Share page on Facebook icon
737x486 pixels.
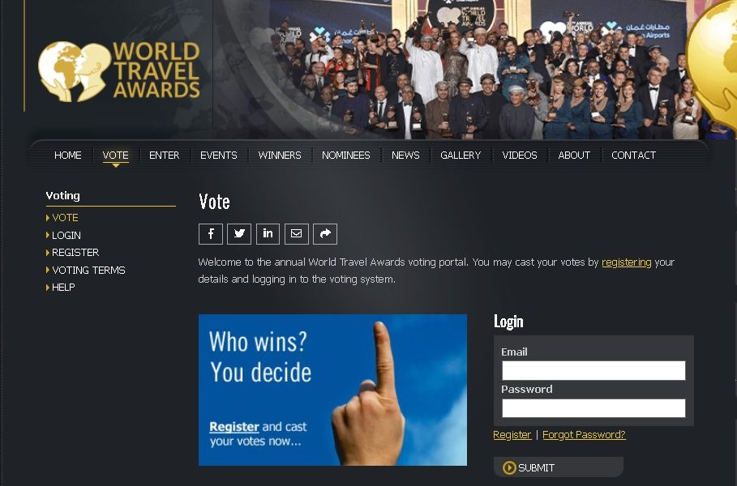211,234
